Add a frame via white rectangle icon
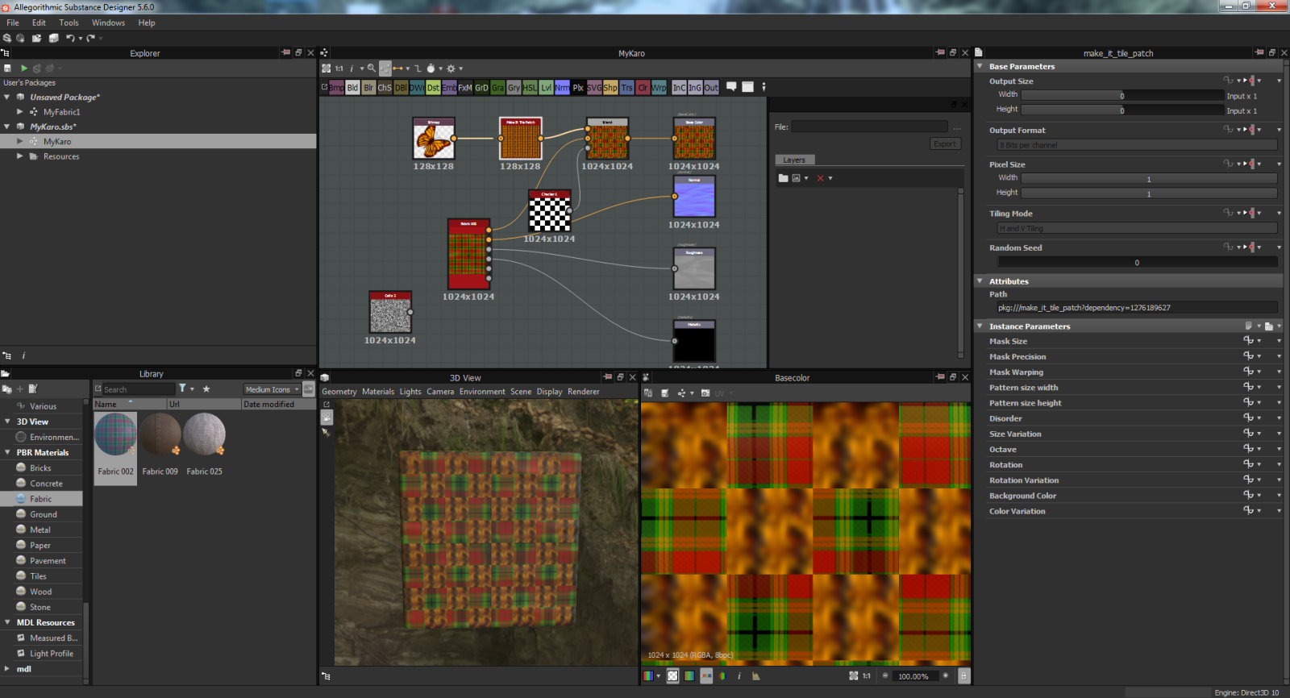The image size is (1290, 698). [747, 87]
